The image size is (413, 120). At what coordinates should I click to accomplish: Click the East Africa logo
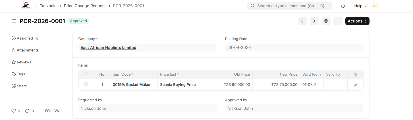(26, 6)
